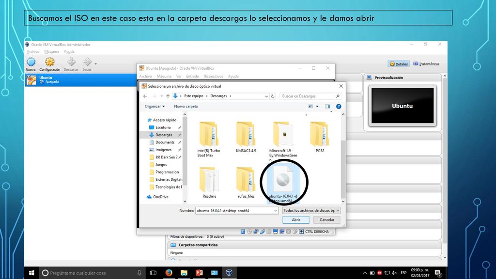
Task: Click the search magnifier in dialog
Action: click(338, 96)
